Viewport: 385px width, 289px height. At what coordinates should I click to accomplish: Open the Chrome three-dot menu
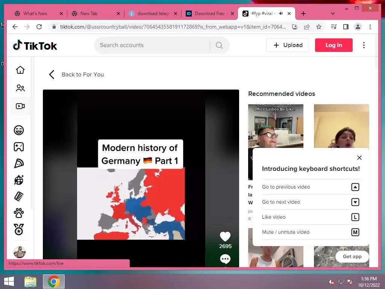tap(370, 27)
